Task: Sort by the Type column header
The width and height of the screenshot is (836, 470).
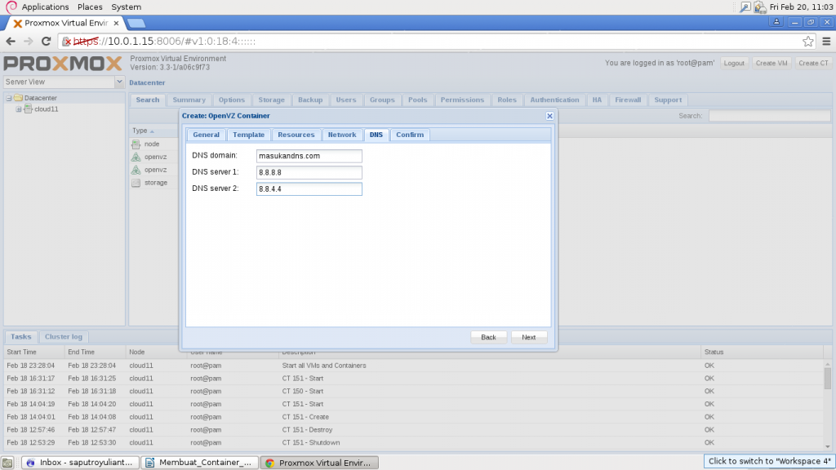Action: click(x=143, y=131)
